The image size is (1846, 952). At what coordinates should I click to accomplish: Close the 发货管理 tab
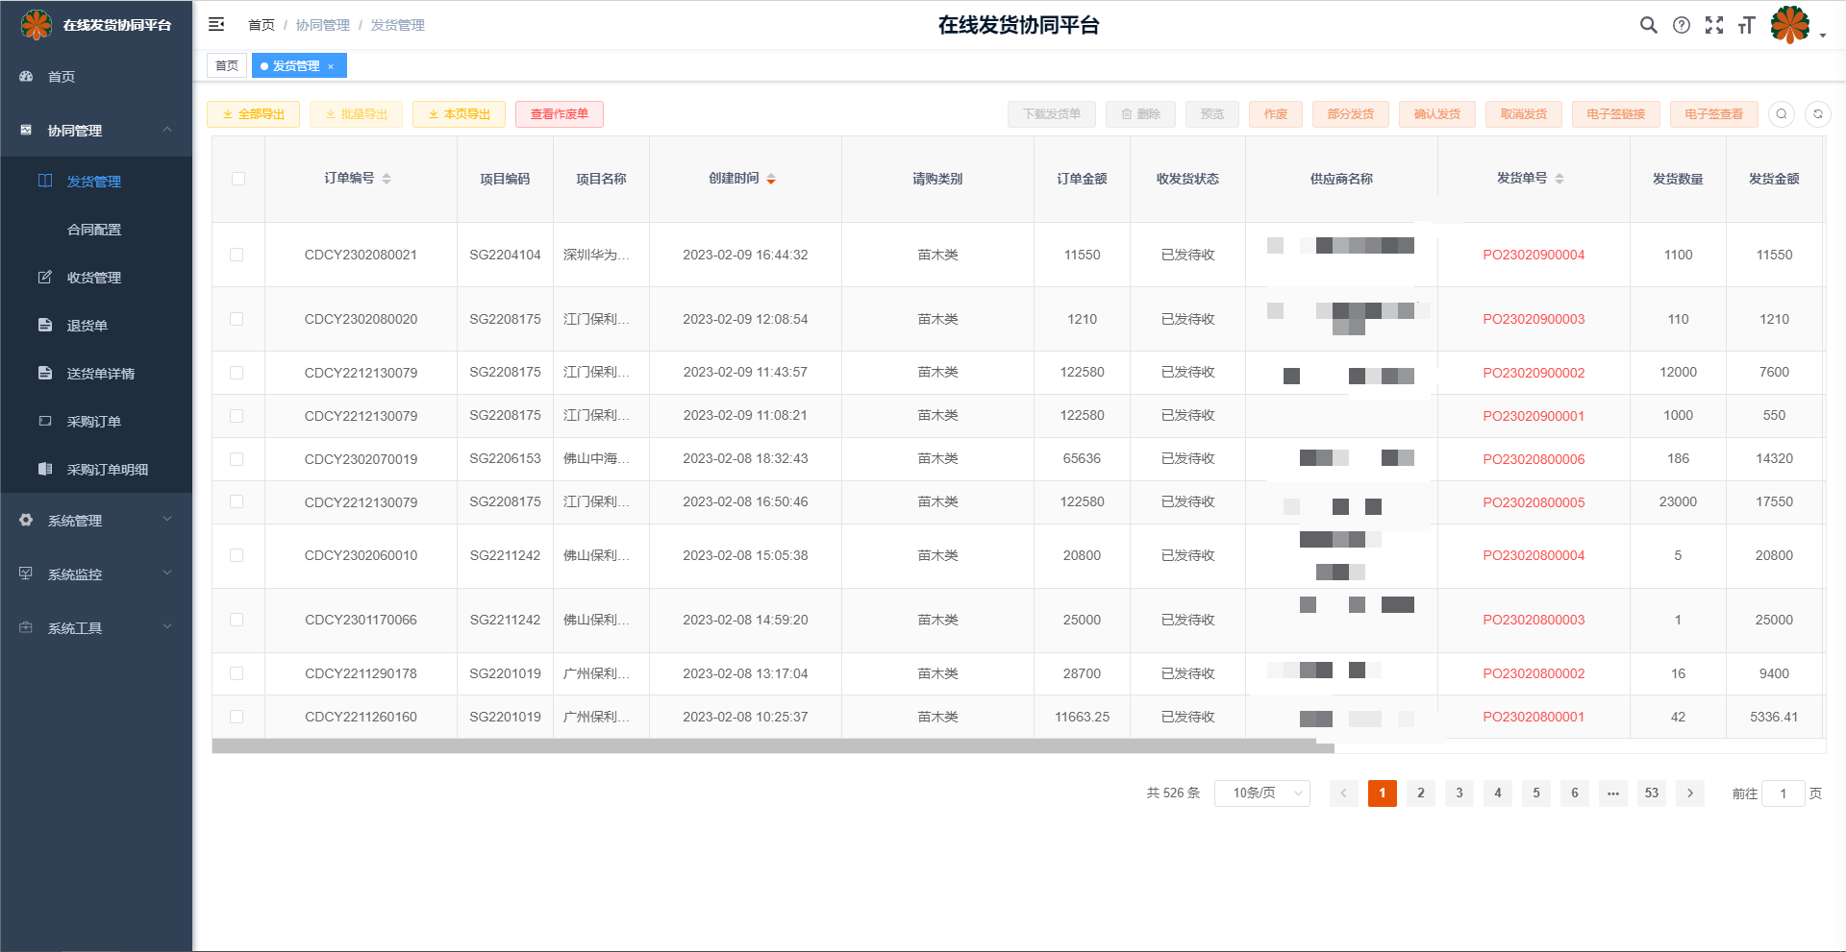coord(331,66)
